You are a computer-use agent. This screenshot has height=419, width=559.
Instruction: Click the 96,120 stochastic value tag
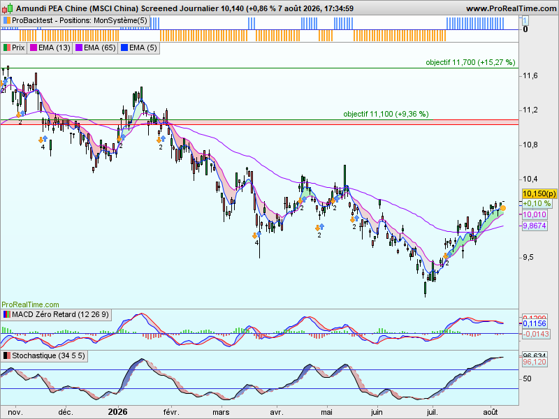tap(535, 362)
